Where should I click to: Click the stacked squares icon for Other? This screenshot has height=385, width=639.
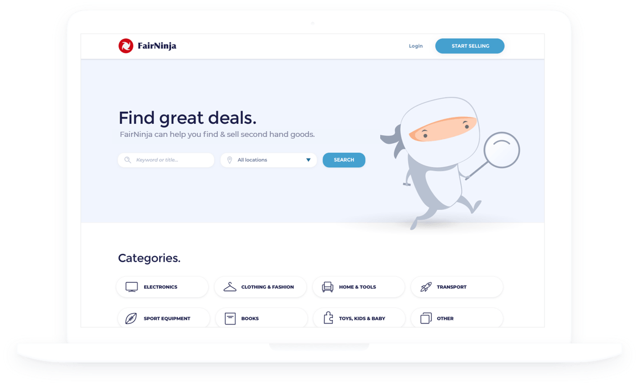click(x=426, y=318)
